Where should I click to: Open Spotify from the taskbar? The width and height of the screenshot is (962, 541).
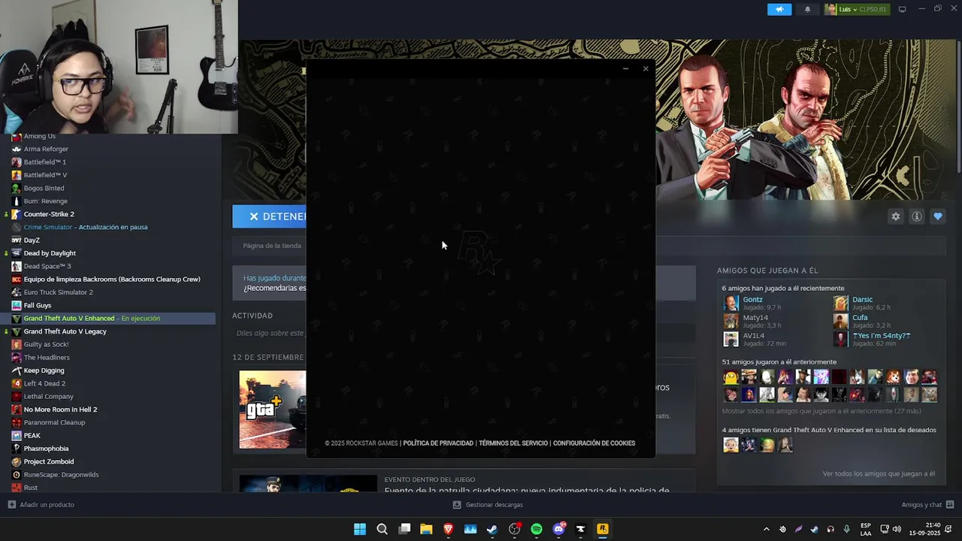(537, 529)
